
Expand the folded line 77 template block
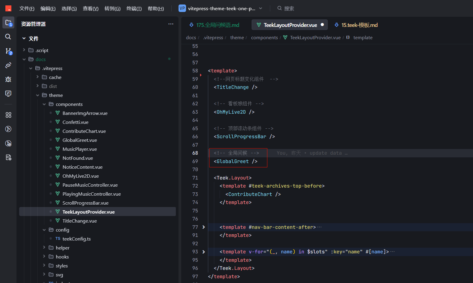click(204, 227)
